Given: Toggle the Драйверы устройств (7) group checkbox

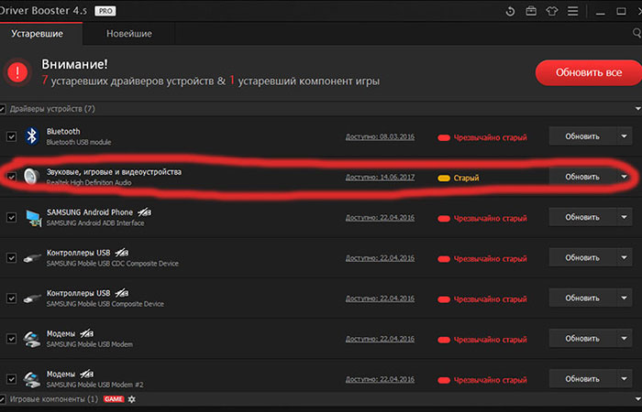Looking at the screenshot, I should coord(2,109).
